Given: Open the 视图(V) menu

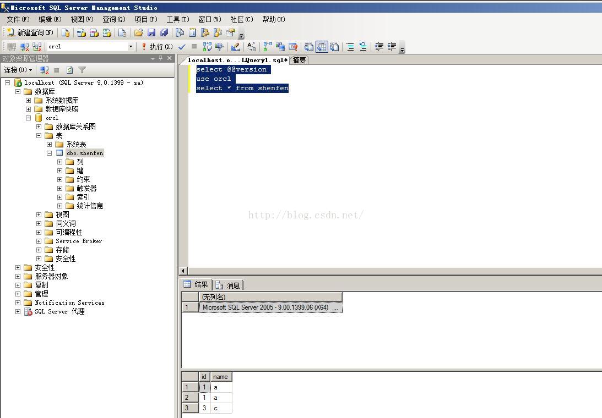Looking at the screenshot, I should [82, 19].
